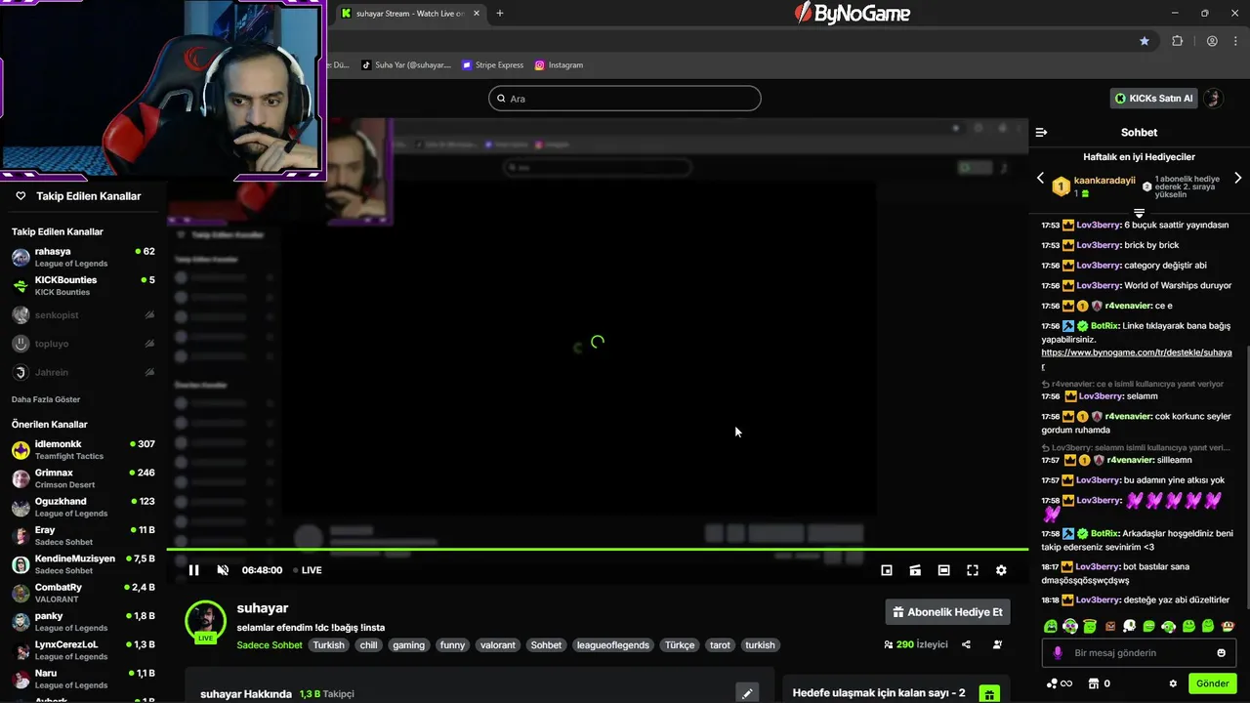
Task: Click Lov3berry username in latest chat message
Action: pos(1100,600)
